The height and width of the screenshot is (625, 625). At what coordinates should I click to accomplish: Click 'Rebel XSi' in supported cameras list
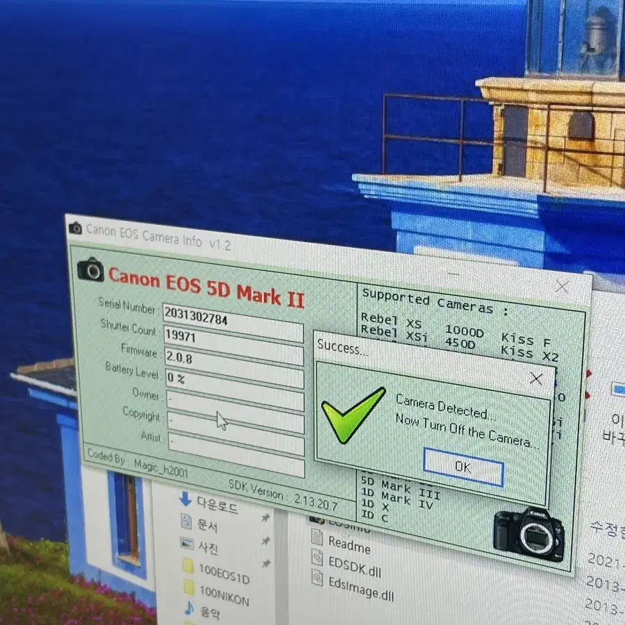394,333
